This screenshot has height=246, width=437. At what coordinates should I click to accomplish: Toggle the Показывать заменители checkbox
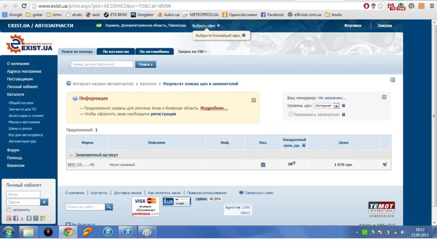pyautogui.click(x=290, y=114)
